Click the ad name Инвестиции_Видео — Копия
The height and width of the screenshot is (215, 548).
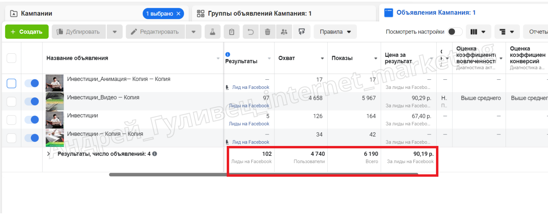pos(103,97)
